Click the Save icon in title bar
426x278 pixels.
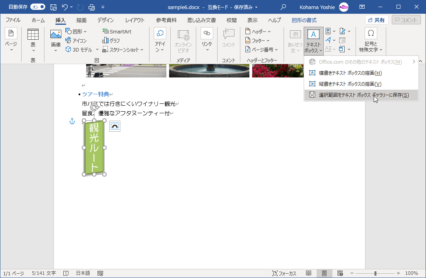pyautogui.click(x=53, y=7)
